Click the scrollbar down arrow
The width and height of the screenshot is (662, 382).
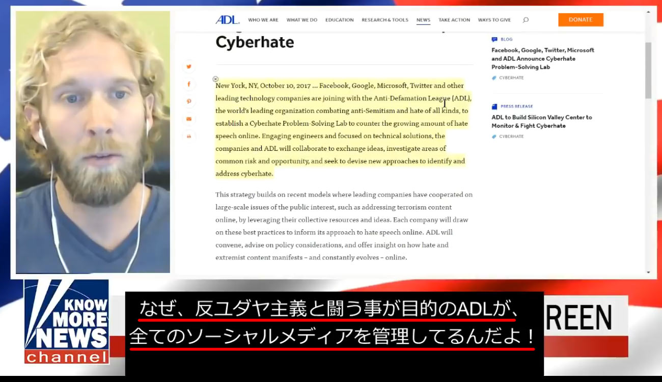[648, 272]
